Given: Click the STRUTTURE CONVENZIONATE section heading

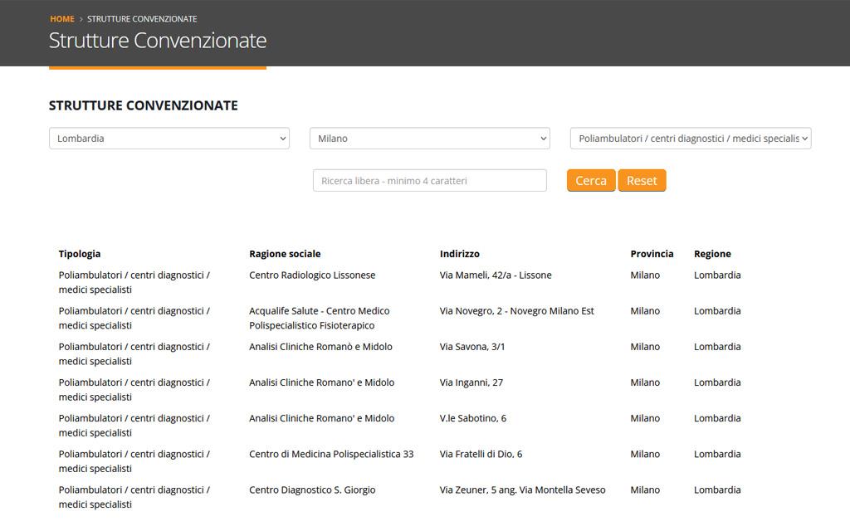Looking at the screenshot, I should click(x=143, y=105).
